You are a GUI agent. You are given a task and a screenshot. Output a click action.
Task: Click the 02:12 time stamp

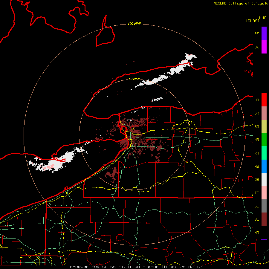click(x=195, y=267)
